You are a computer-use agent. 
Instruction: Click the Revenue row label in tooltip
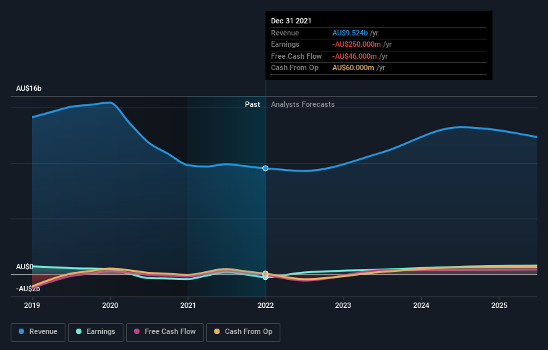point(285,33)
